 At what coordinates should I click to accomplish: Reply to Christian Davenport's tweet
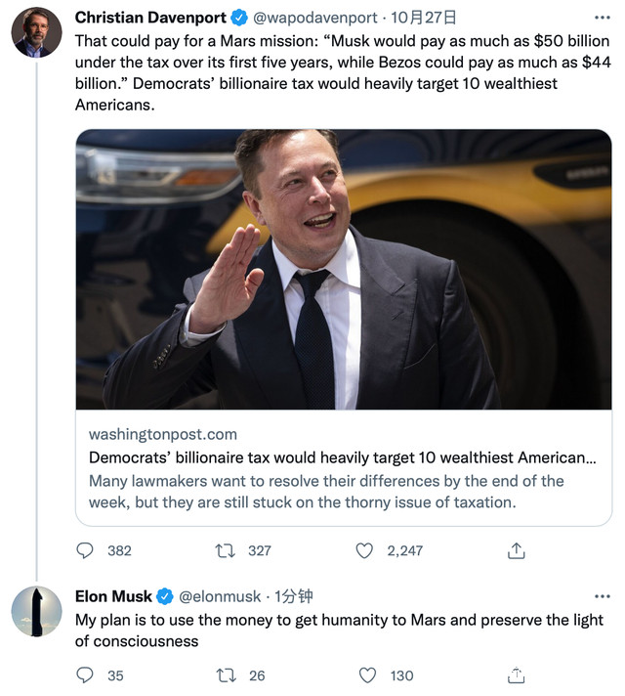click(85, 550)
